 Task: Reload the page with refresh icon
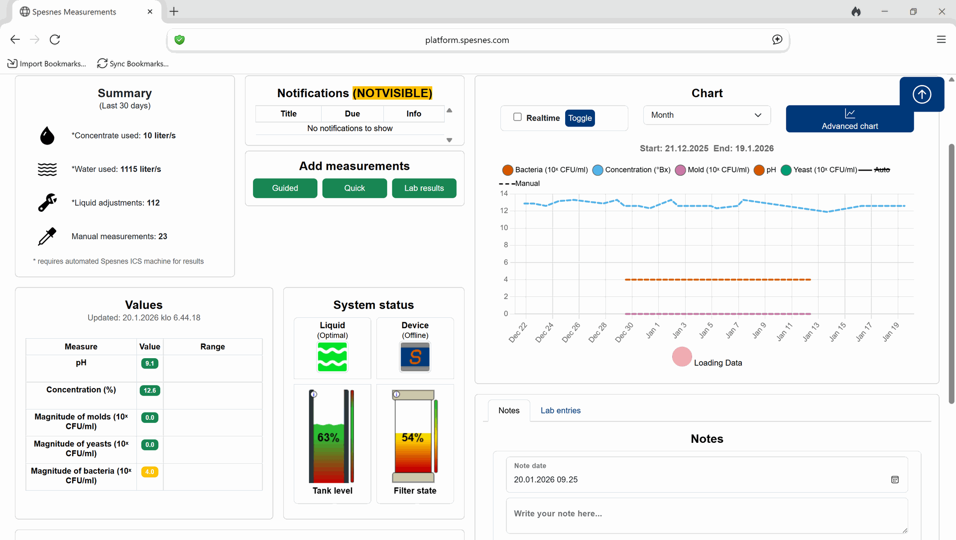(55, 39)
